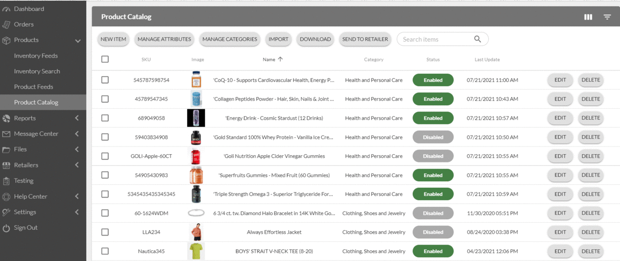This screenshot has width=620, height=261.
Task: Click the Dashboard gauge icon
Action: click(6, 9)
